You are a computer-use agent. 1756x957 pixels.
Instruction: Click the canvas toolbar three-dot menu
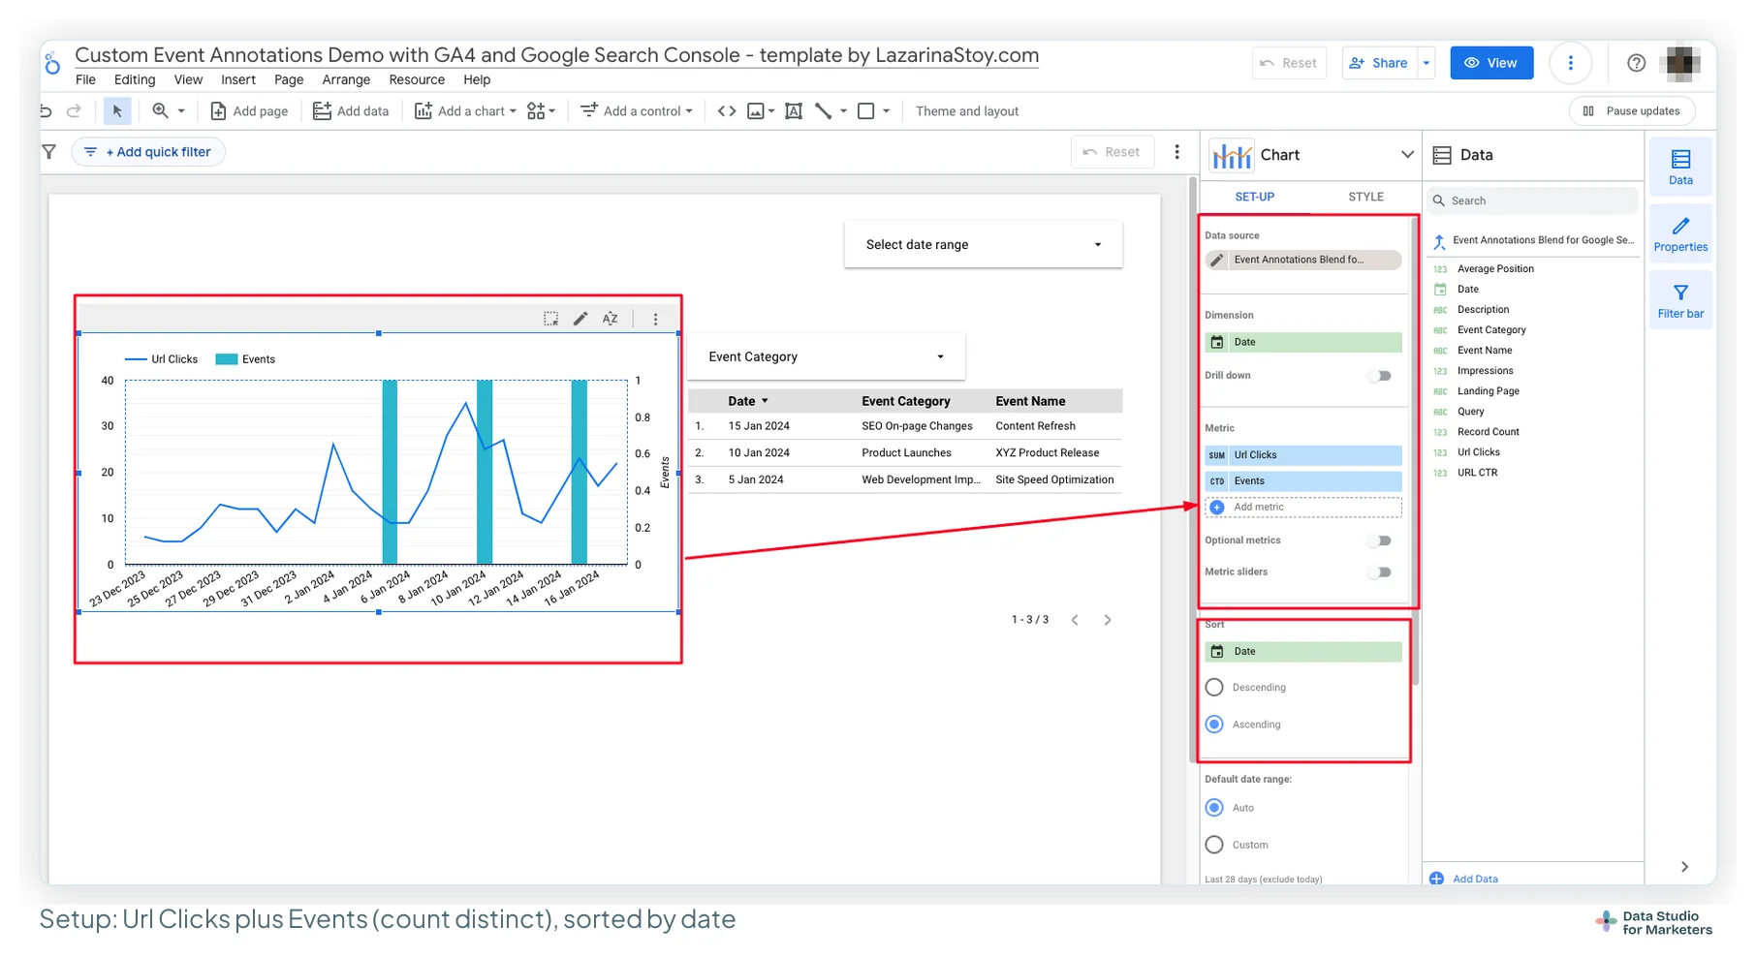click(x=1177, y=152)
